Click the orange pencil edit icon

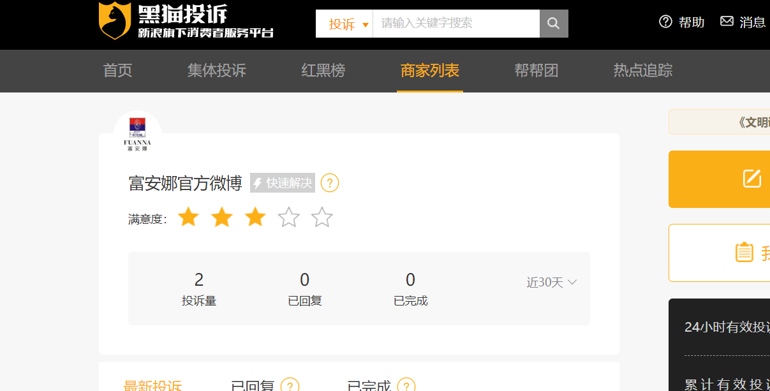point(752,179)
